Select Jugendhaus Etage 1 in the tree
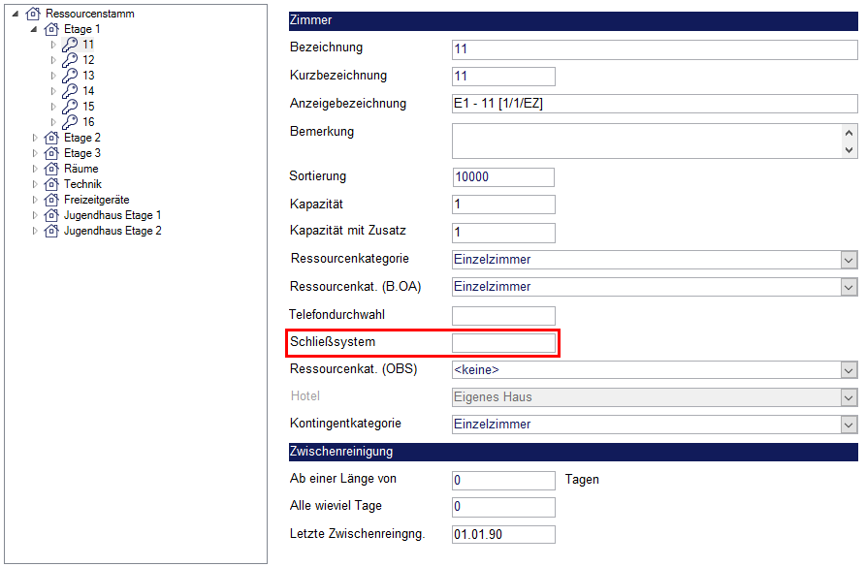Image resolution: width=866 pixels, height=567 pixels. pyautogui.click(x=112, y=215)
